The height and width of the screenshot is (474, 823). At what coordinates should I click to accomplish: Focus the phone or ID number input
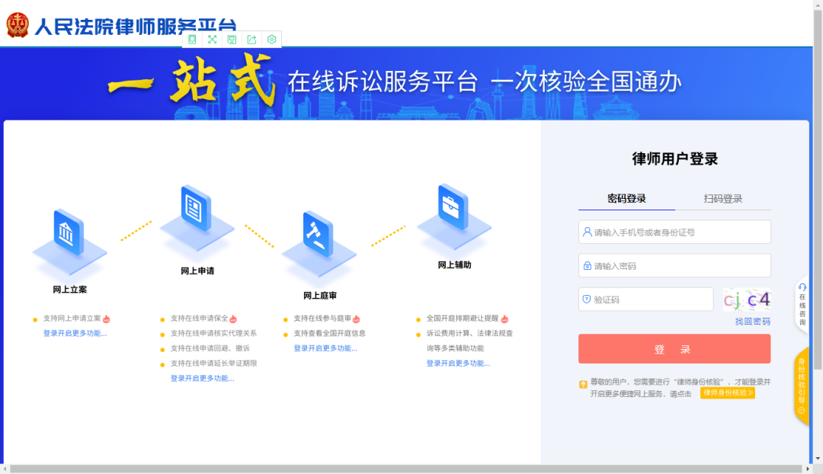(674, 232)
